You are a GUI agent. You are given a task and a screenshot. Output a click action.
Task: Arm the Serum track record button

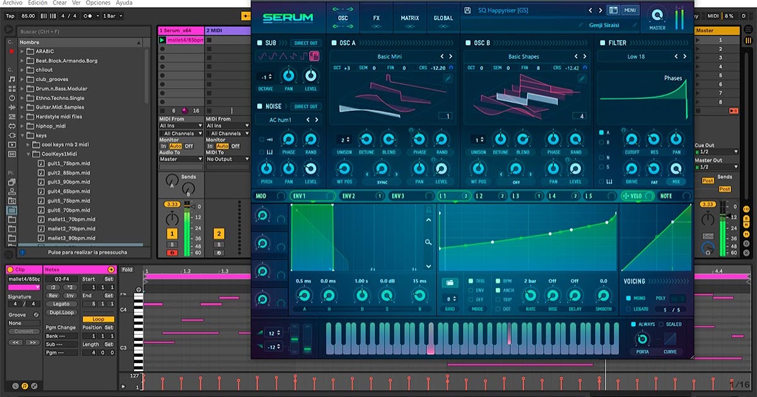point(172,253)
